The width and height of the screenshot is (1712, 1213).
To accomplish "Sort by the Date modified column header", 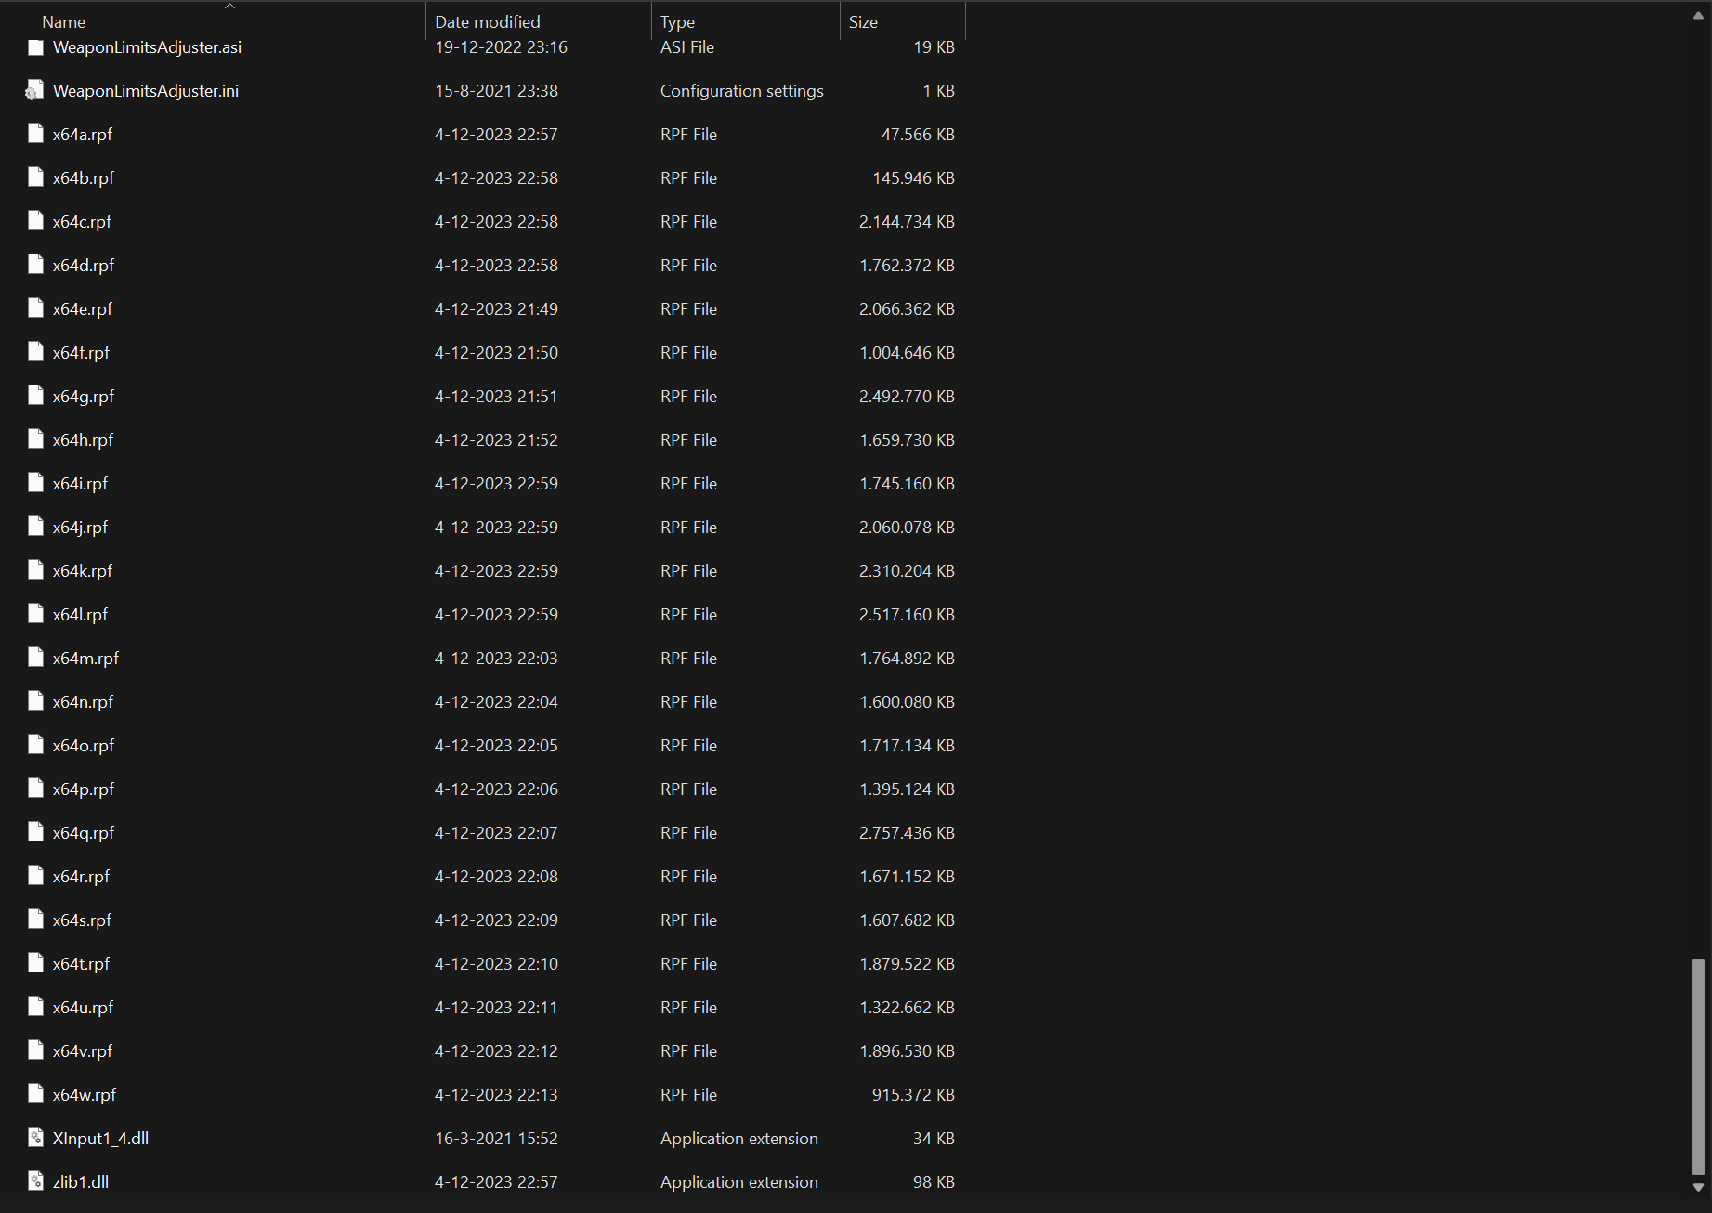I will tap(487, 21).
